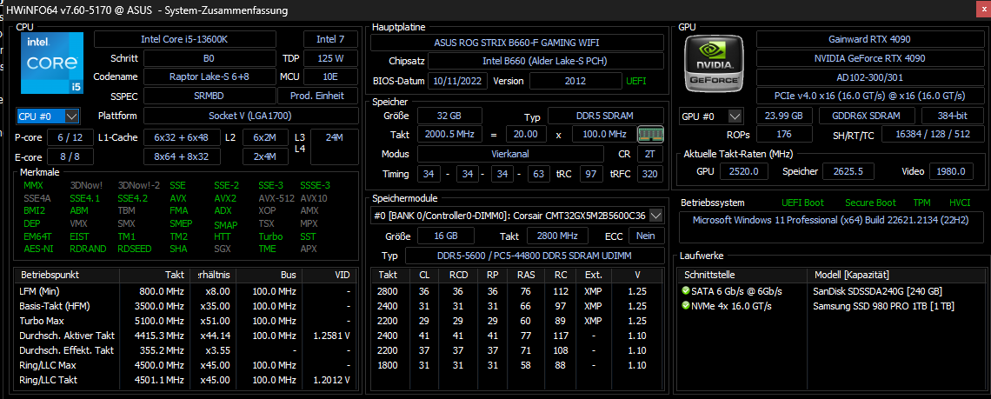The height and width of the screenshot is (399, 991).
Task: Click the PCIe v4.0 x16 bus field
Action: pyautogui.click(x=869, y=96)
